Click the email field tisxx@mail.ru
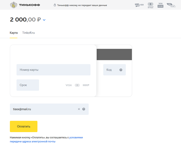Image resolution: width=181 pixels, height=147 pixels. [49, 109]
